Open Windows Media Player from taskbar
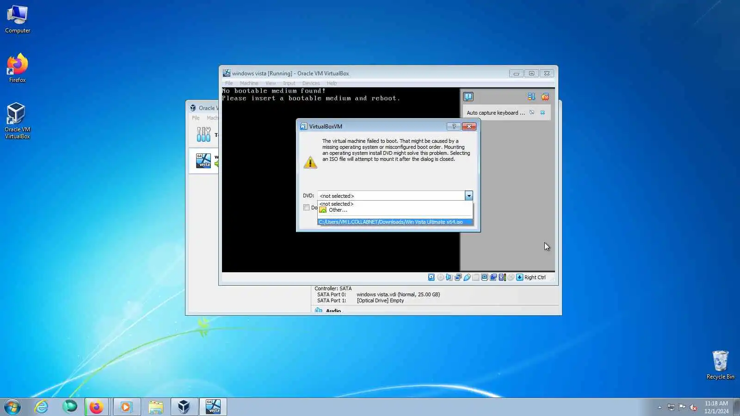Image resolution: width=740 pixels, height=416 pixels. (126, 407)
